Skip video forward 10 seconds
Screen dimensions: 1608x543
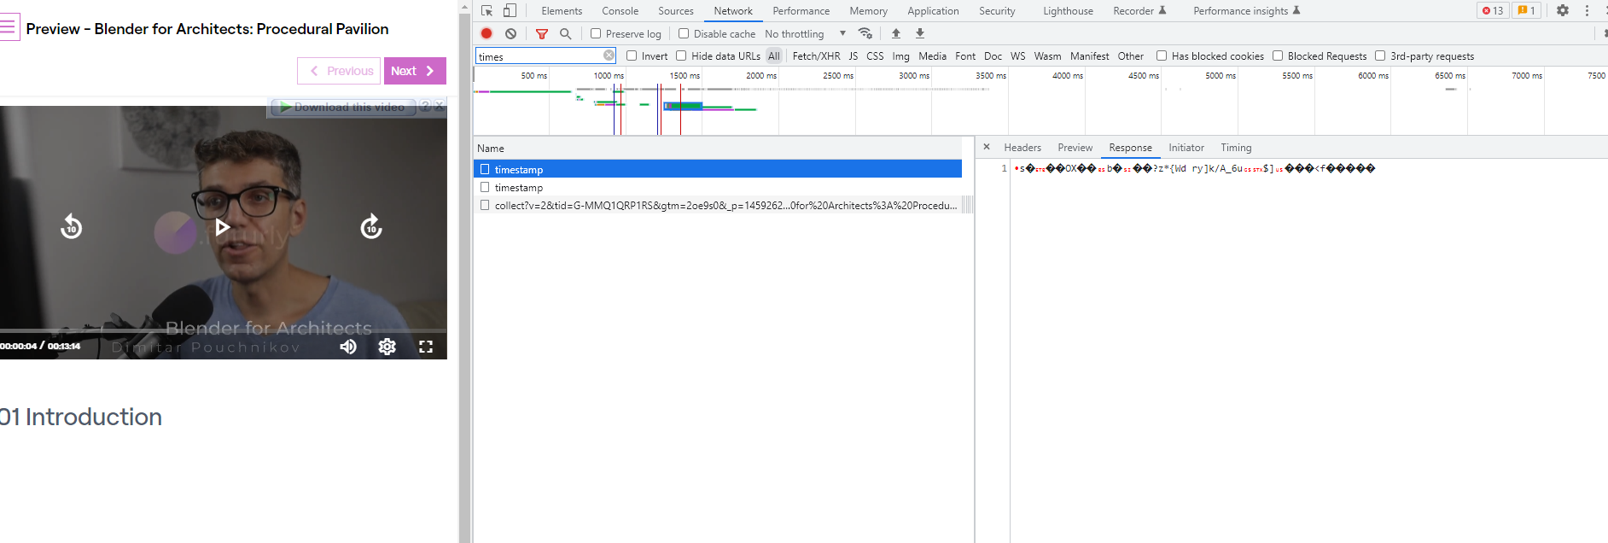pyautogui.click(x=371, y=226)
